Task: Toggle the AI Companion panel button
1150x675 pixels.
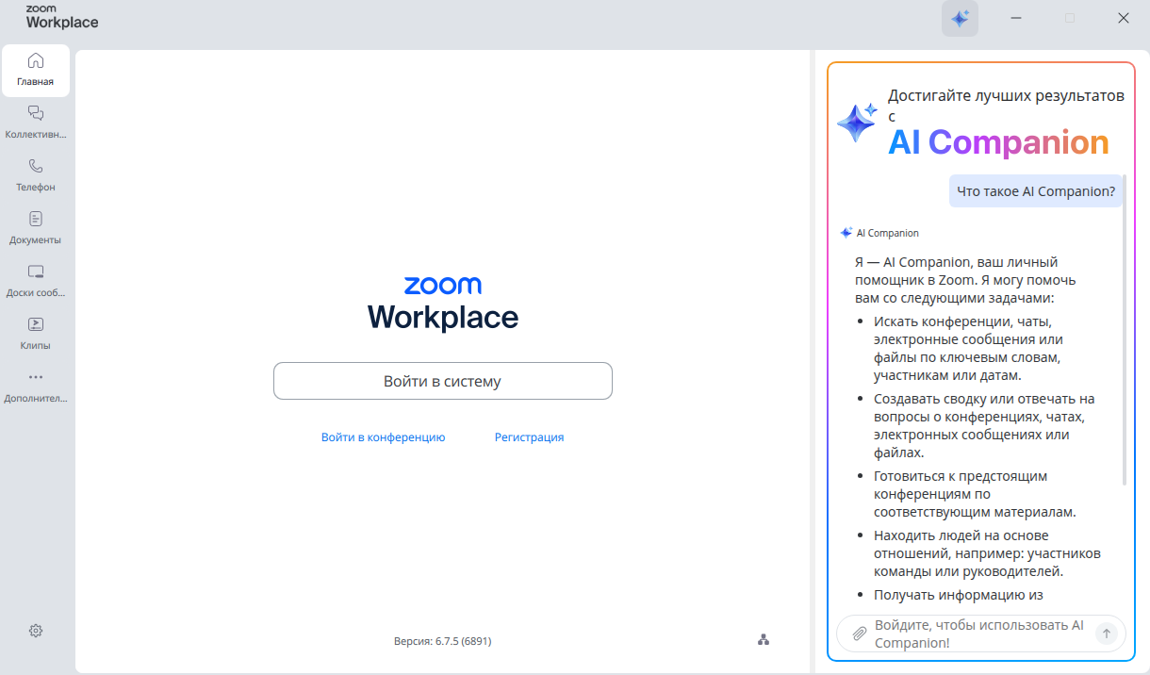Action: (960, 18)
